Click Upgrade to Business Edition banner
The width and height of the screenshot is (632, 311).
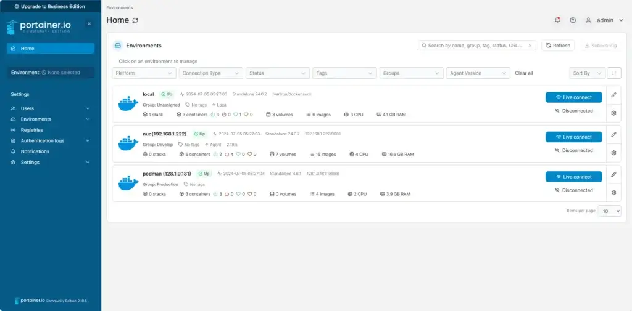tap(49, 6)
